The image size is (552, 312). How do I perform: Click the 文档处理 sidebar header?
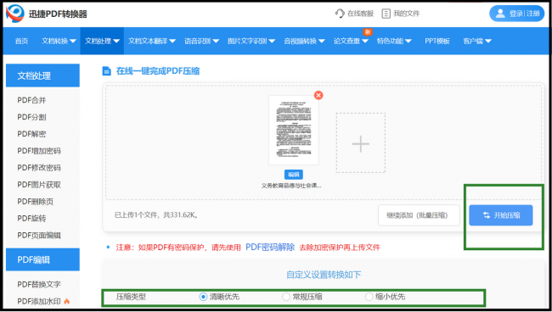pyautogui.click(x=42, y=75)
